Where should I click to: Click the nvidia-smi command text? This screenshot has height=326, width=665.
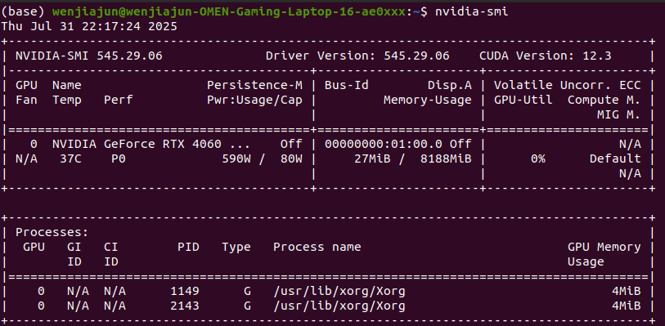pos(471,12)
